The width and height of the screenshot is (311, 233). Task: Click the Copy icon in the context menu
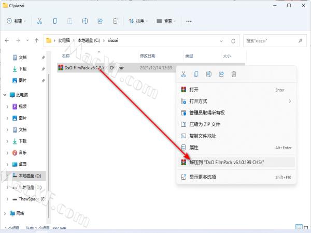click(196, 74)
